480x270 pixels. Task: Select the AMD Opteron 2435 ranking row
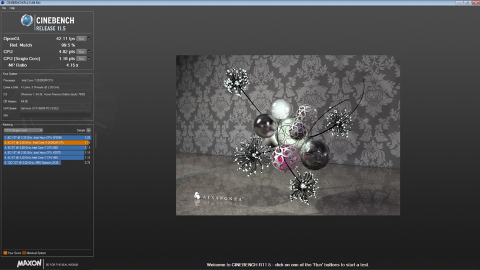click(47, 163)
